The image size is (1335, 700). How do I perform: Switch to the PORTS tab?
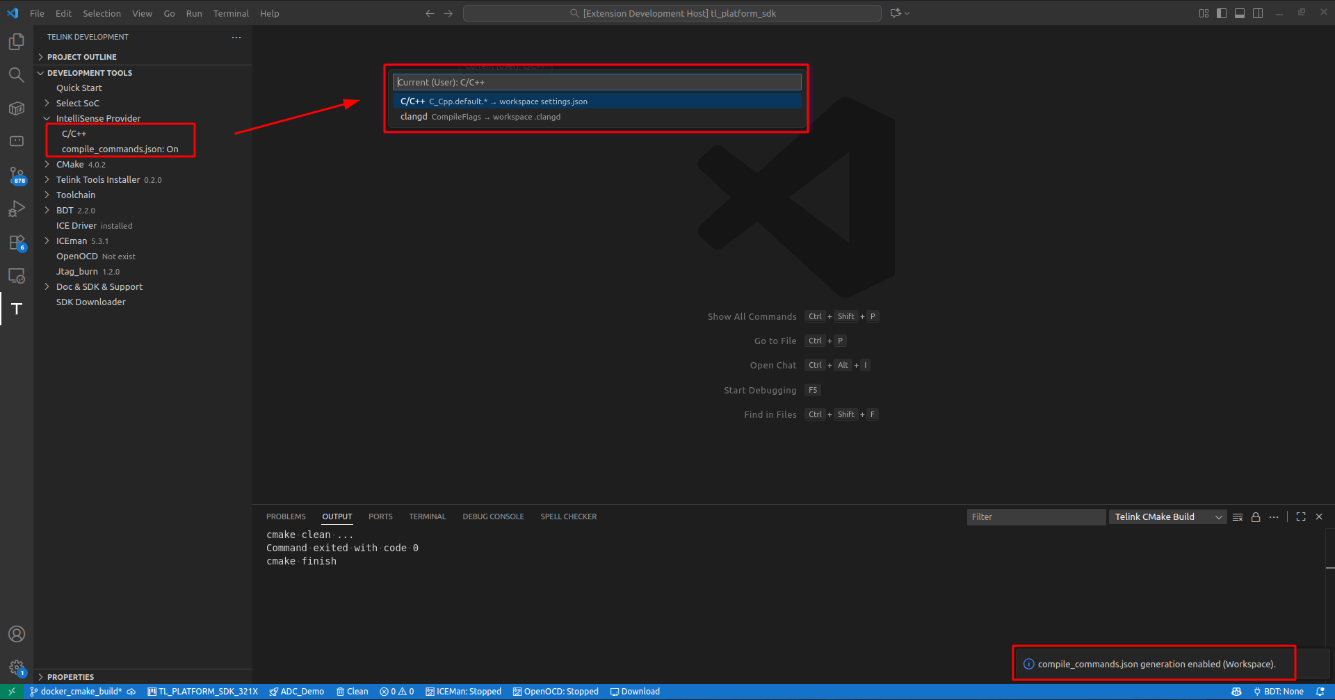pyautogui.click(x=380, y=516)
